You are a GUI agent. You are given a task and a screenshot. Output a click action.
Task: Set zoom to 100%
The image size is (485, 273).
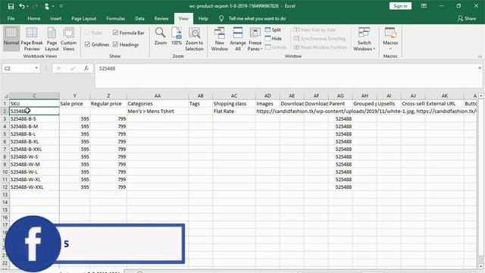click(177, 36)
